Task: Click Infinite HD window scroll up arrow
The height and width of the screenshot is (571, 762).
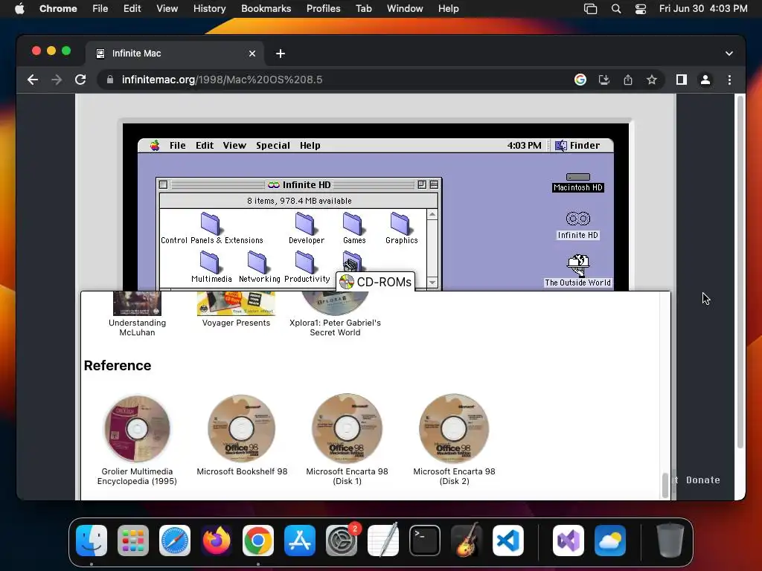Action: (432, 214)
